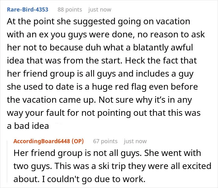This screenshot has width=218, height=188.
Task: Click the words 'blatantly awful' in the comment
Action: tap(163, 48)
